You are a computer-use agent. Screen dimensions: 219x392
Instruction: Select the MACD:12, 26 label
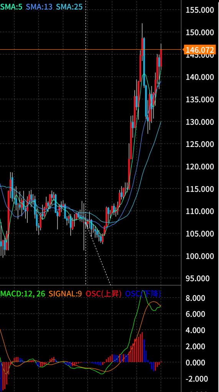tap(23, 294)
